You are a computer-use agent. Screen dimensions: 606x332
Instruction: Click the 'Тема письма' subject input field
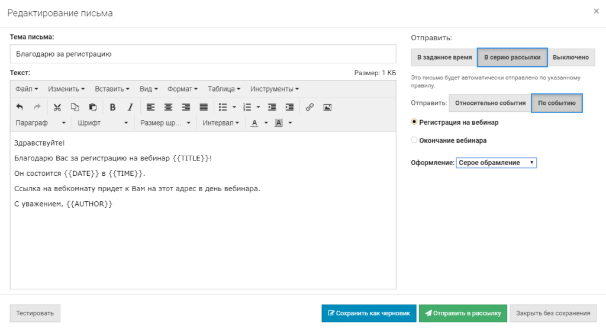tap(203, 54)
